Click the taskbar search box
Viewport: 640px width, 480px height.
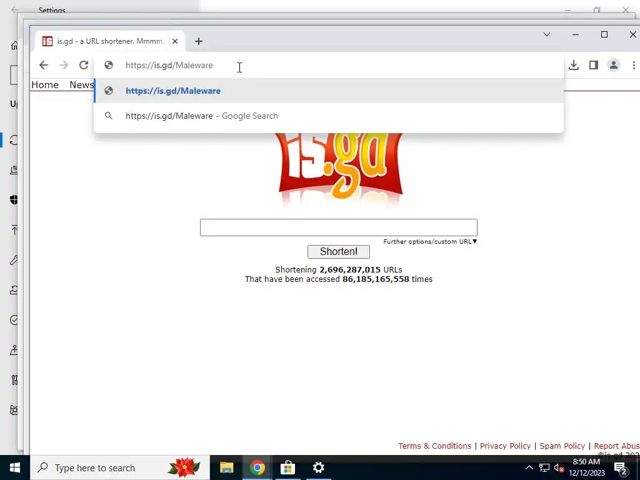click(119, 467)
